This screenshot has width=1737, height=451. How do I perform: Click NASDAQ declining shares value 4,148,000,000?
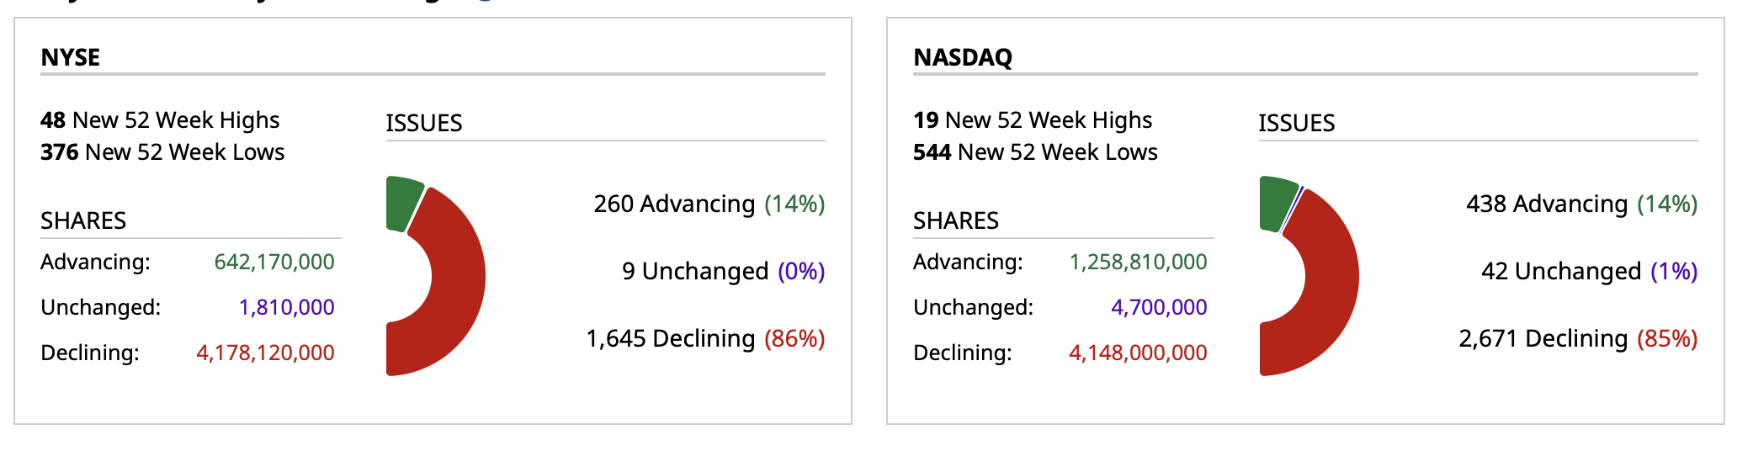click(x=1138, y=353)
